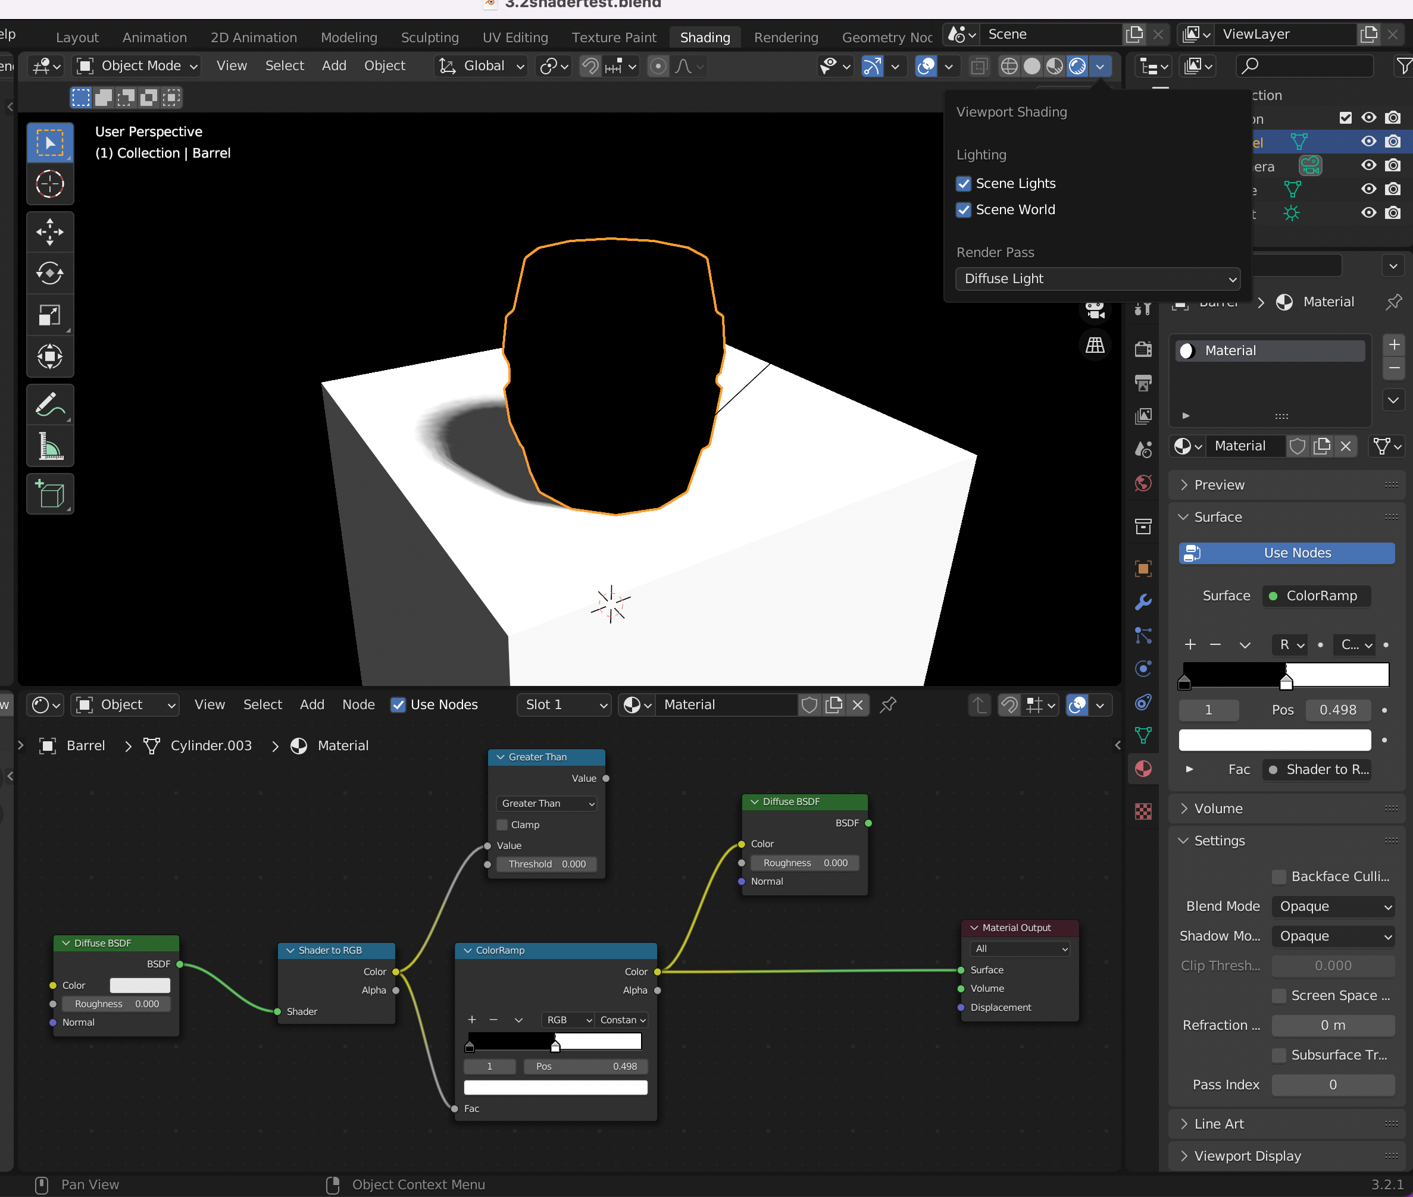
Task: Open the Modifier properties tab
Action: [x=1143, y=602]
